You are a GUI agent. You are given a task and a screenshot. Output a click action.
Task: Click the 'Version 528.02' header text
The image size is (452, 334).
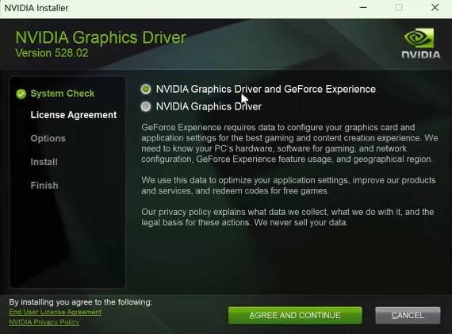52,53
